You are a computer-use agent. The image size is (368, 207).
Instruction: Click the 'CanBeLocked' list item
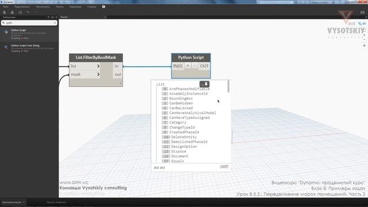181,108
